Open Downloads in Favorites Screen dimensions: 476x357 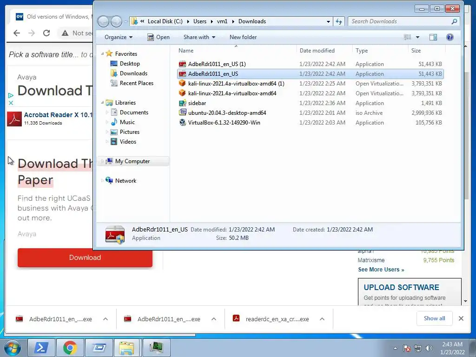tap(133, 73)
